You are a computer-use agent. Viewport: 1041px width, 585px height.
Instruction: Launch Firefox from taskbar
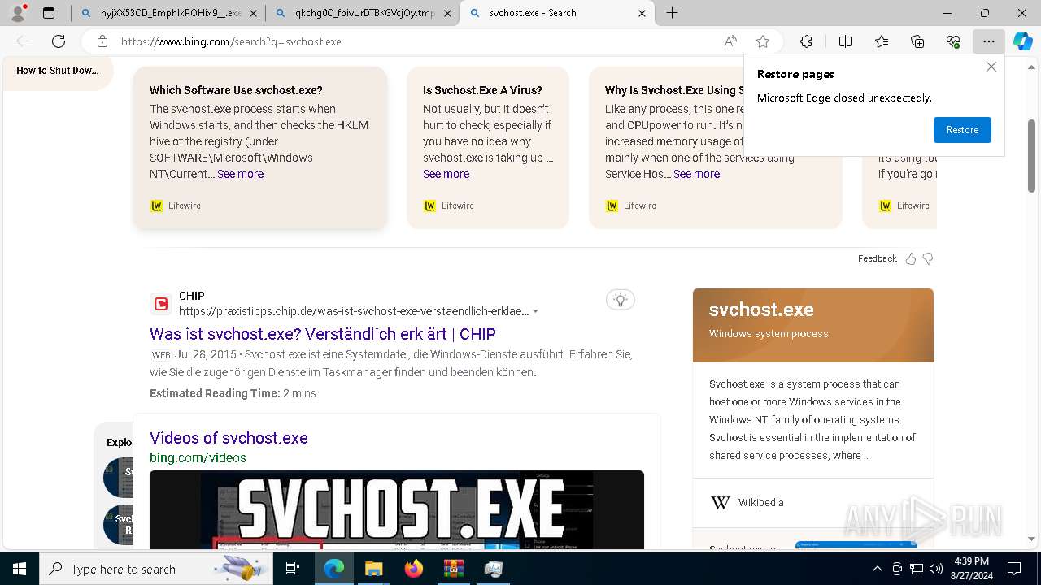click(413, 569)
